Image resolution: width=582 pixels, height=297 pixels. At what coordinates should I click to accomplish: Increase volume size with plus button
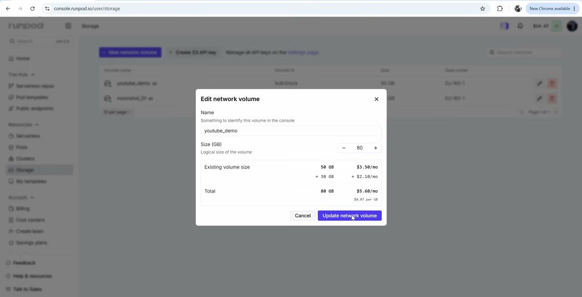(376, 148)
